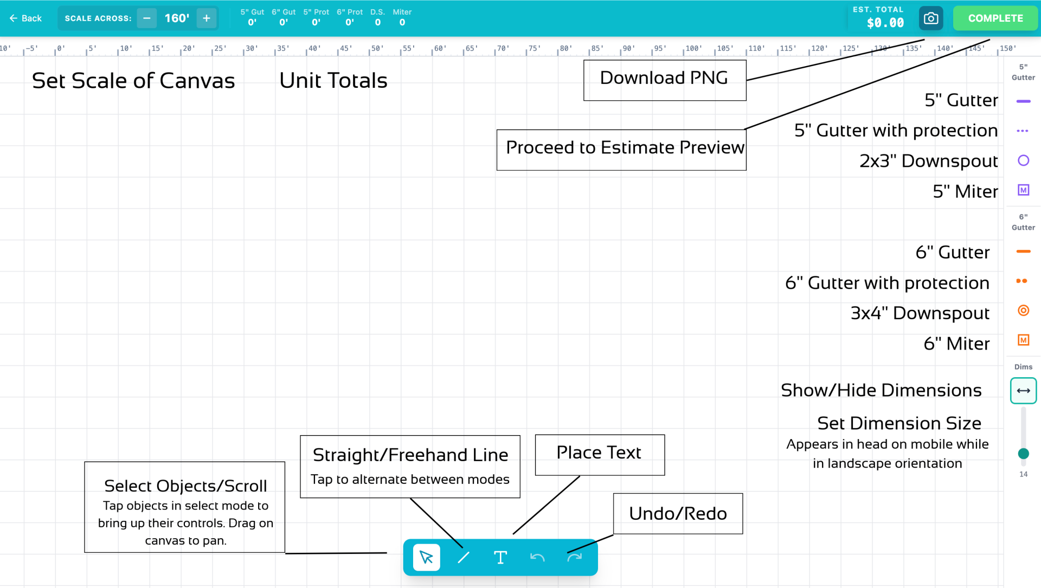Viewport: 1041px width, 588px height.
Task: Select the 5" Gutter line tool
Action: (1023, 101)
